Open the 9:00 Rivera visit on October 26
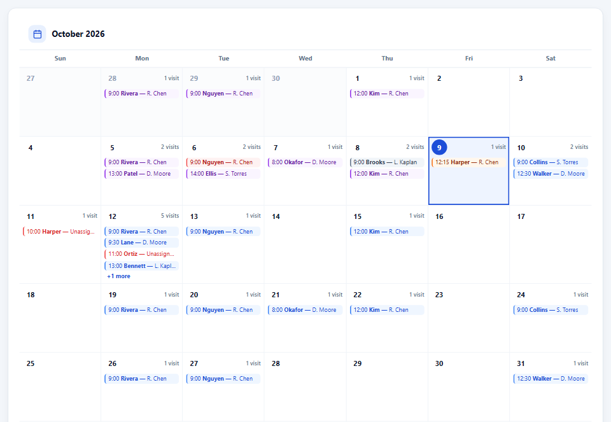Image resolution: width=611 pixels, height=422 pixels. click(x=141, y=378)
